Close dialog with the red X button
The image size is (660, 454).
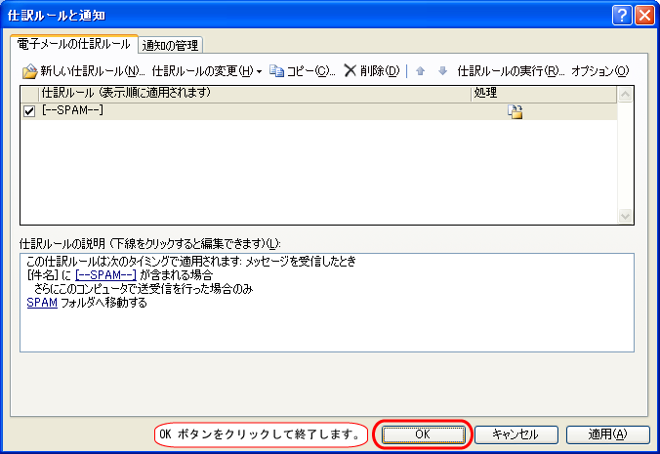point(644,16)
